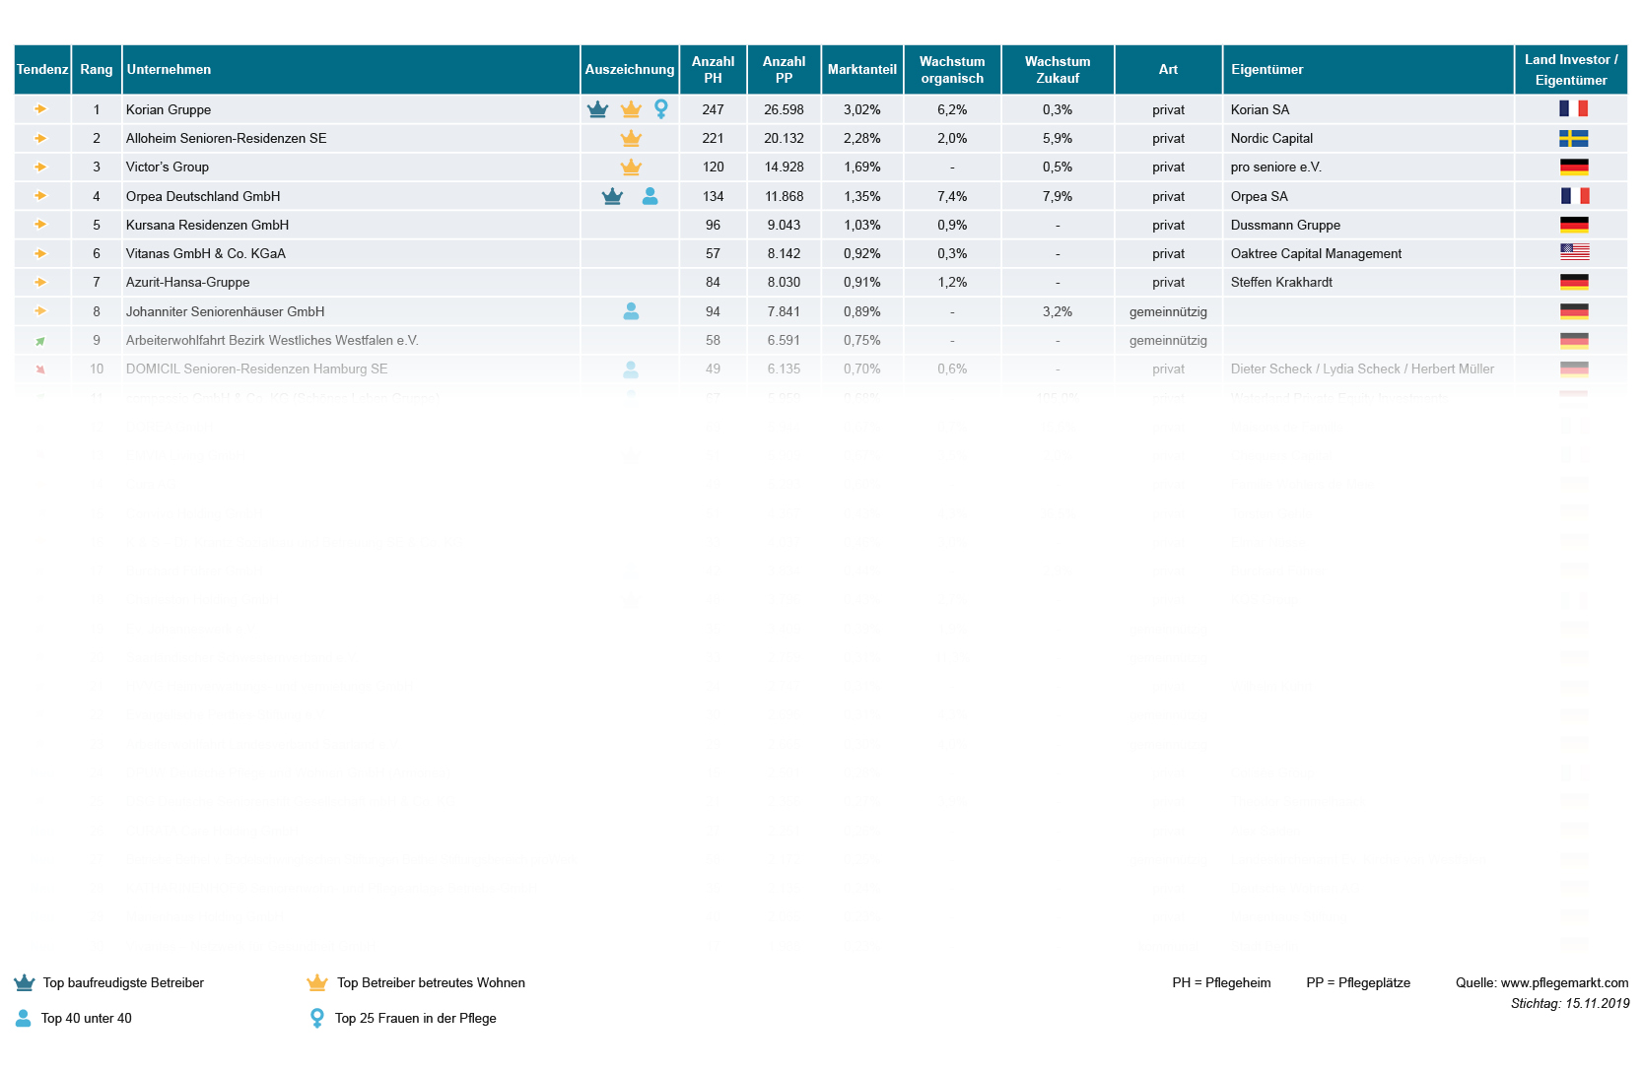Image resolution: width=1643 pixels, height=1072 pixels.
Task: Click the gold crown icon in Korian Gruppe row
Action: point(631,109)
